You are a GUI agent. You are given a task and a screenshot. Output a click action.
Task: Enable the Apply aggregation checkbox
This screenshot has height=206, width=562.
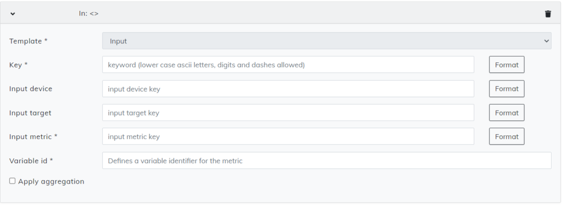(x=12, y=181)
